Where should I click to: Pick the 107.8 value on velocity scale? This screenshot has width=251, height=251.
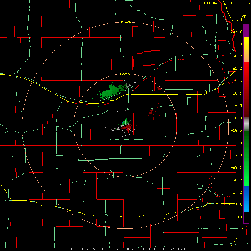coord(236,31)
